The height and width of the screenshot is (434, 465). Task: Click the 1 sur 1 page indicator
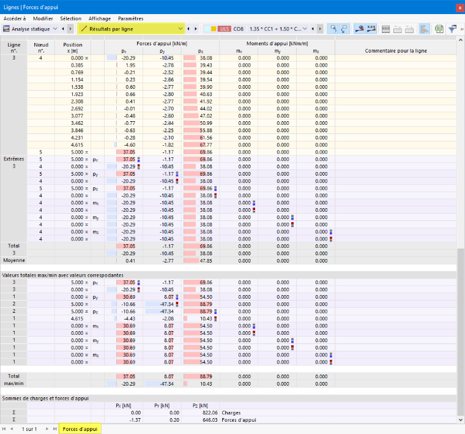(29, 429)
